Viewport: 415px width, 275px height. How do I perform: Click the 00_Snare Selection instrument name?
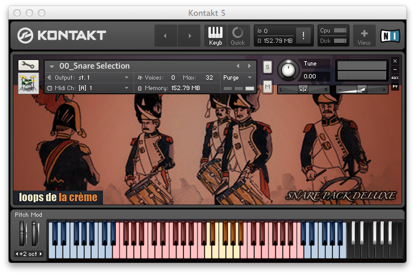(94, 66)
